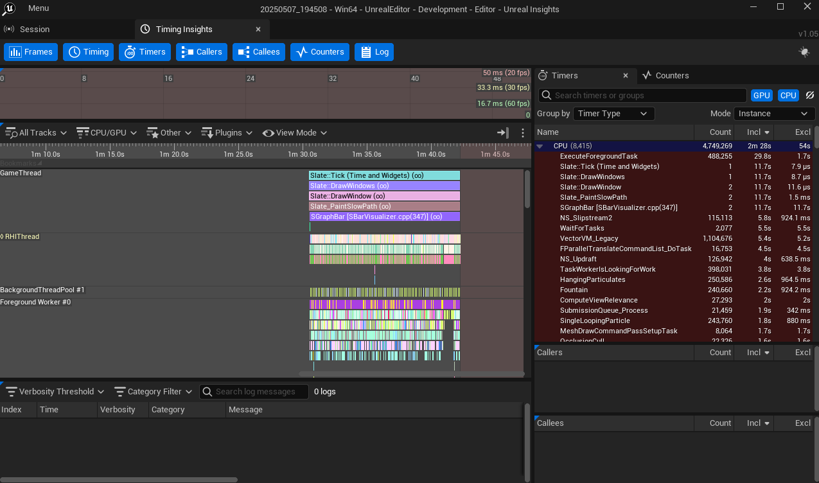Select the WaitForTasks timer row
Screen dimensions: 819x483
(674, 228)
